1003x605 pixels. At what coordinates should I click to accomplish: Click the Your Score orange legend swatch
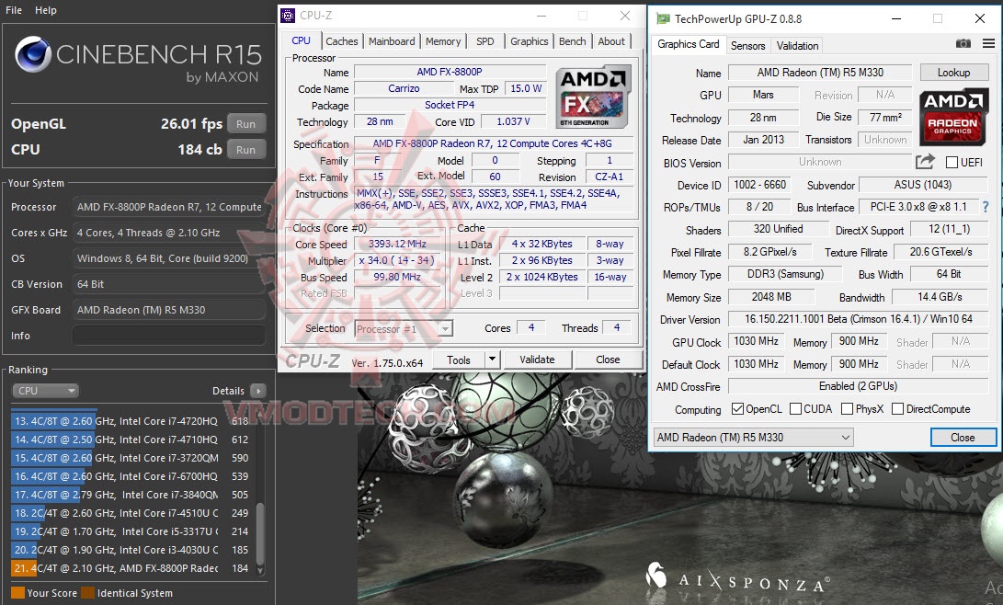17,593
